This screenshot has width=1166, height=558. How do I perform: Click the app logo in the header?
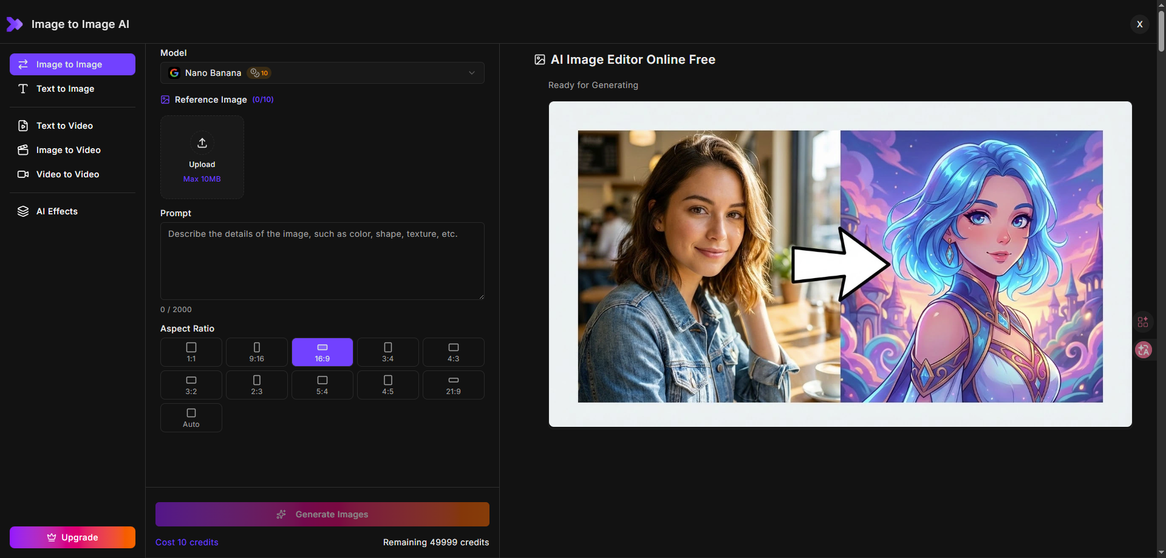[x=15, y=24]
